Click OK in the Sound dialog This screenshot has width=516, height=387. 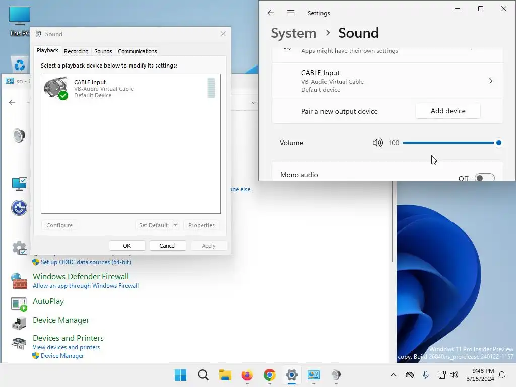[126, 246]
